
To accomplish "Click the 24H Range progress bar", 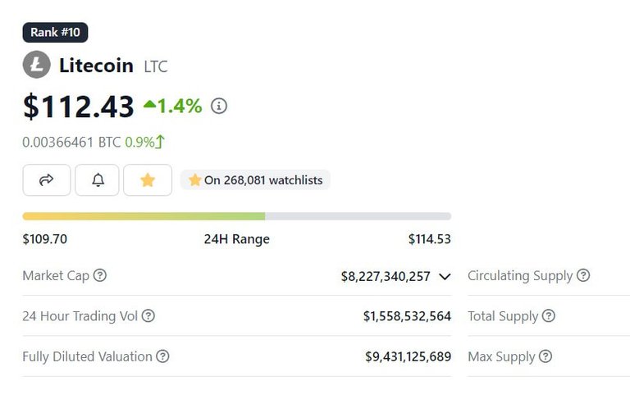I will click(236, 216).
